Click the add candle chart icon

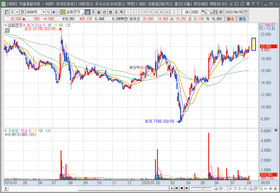tap(204, 12)
